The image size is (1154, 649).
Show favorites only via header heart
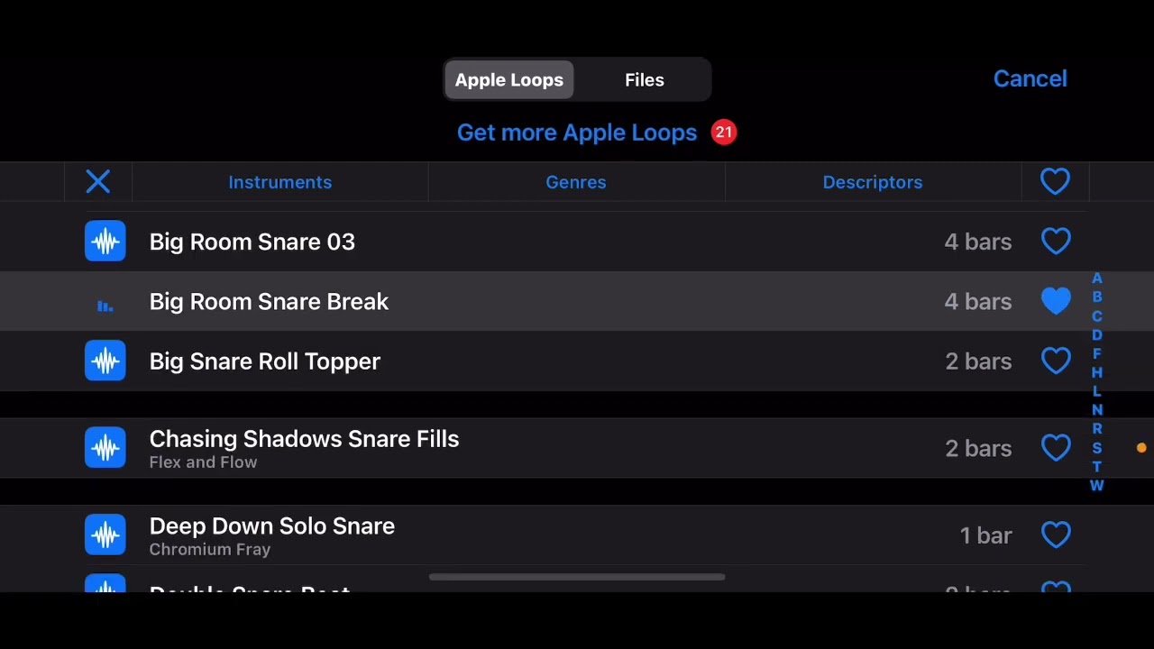(1056, 182)
